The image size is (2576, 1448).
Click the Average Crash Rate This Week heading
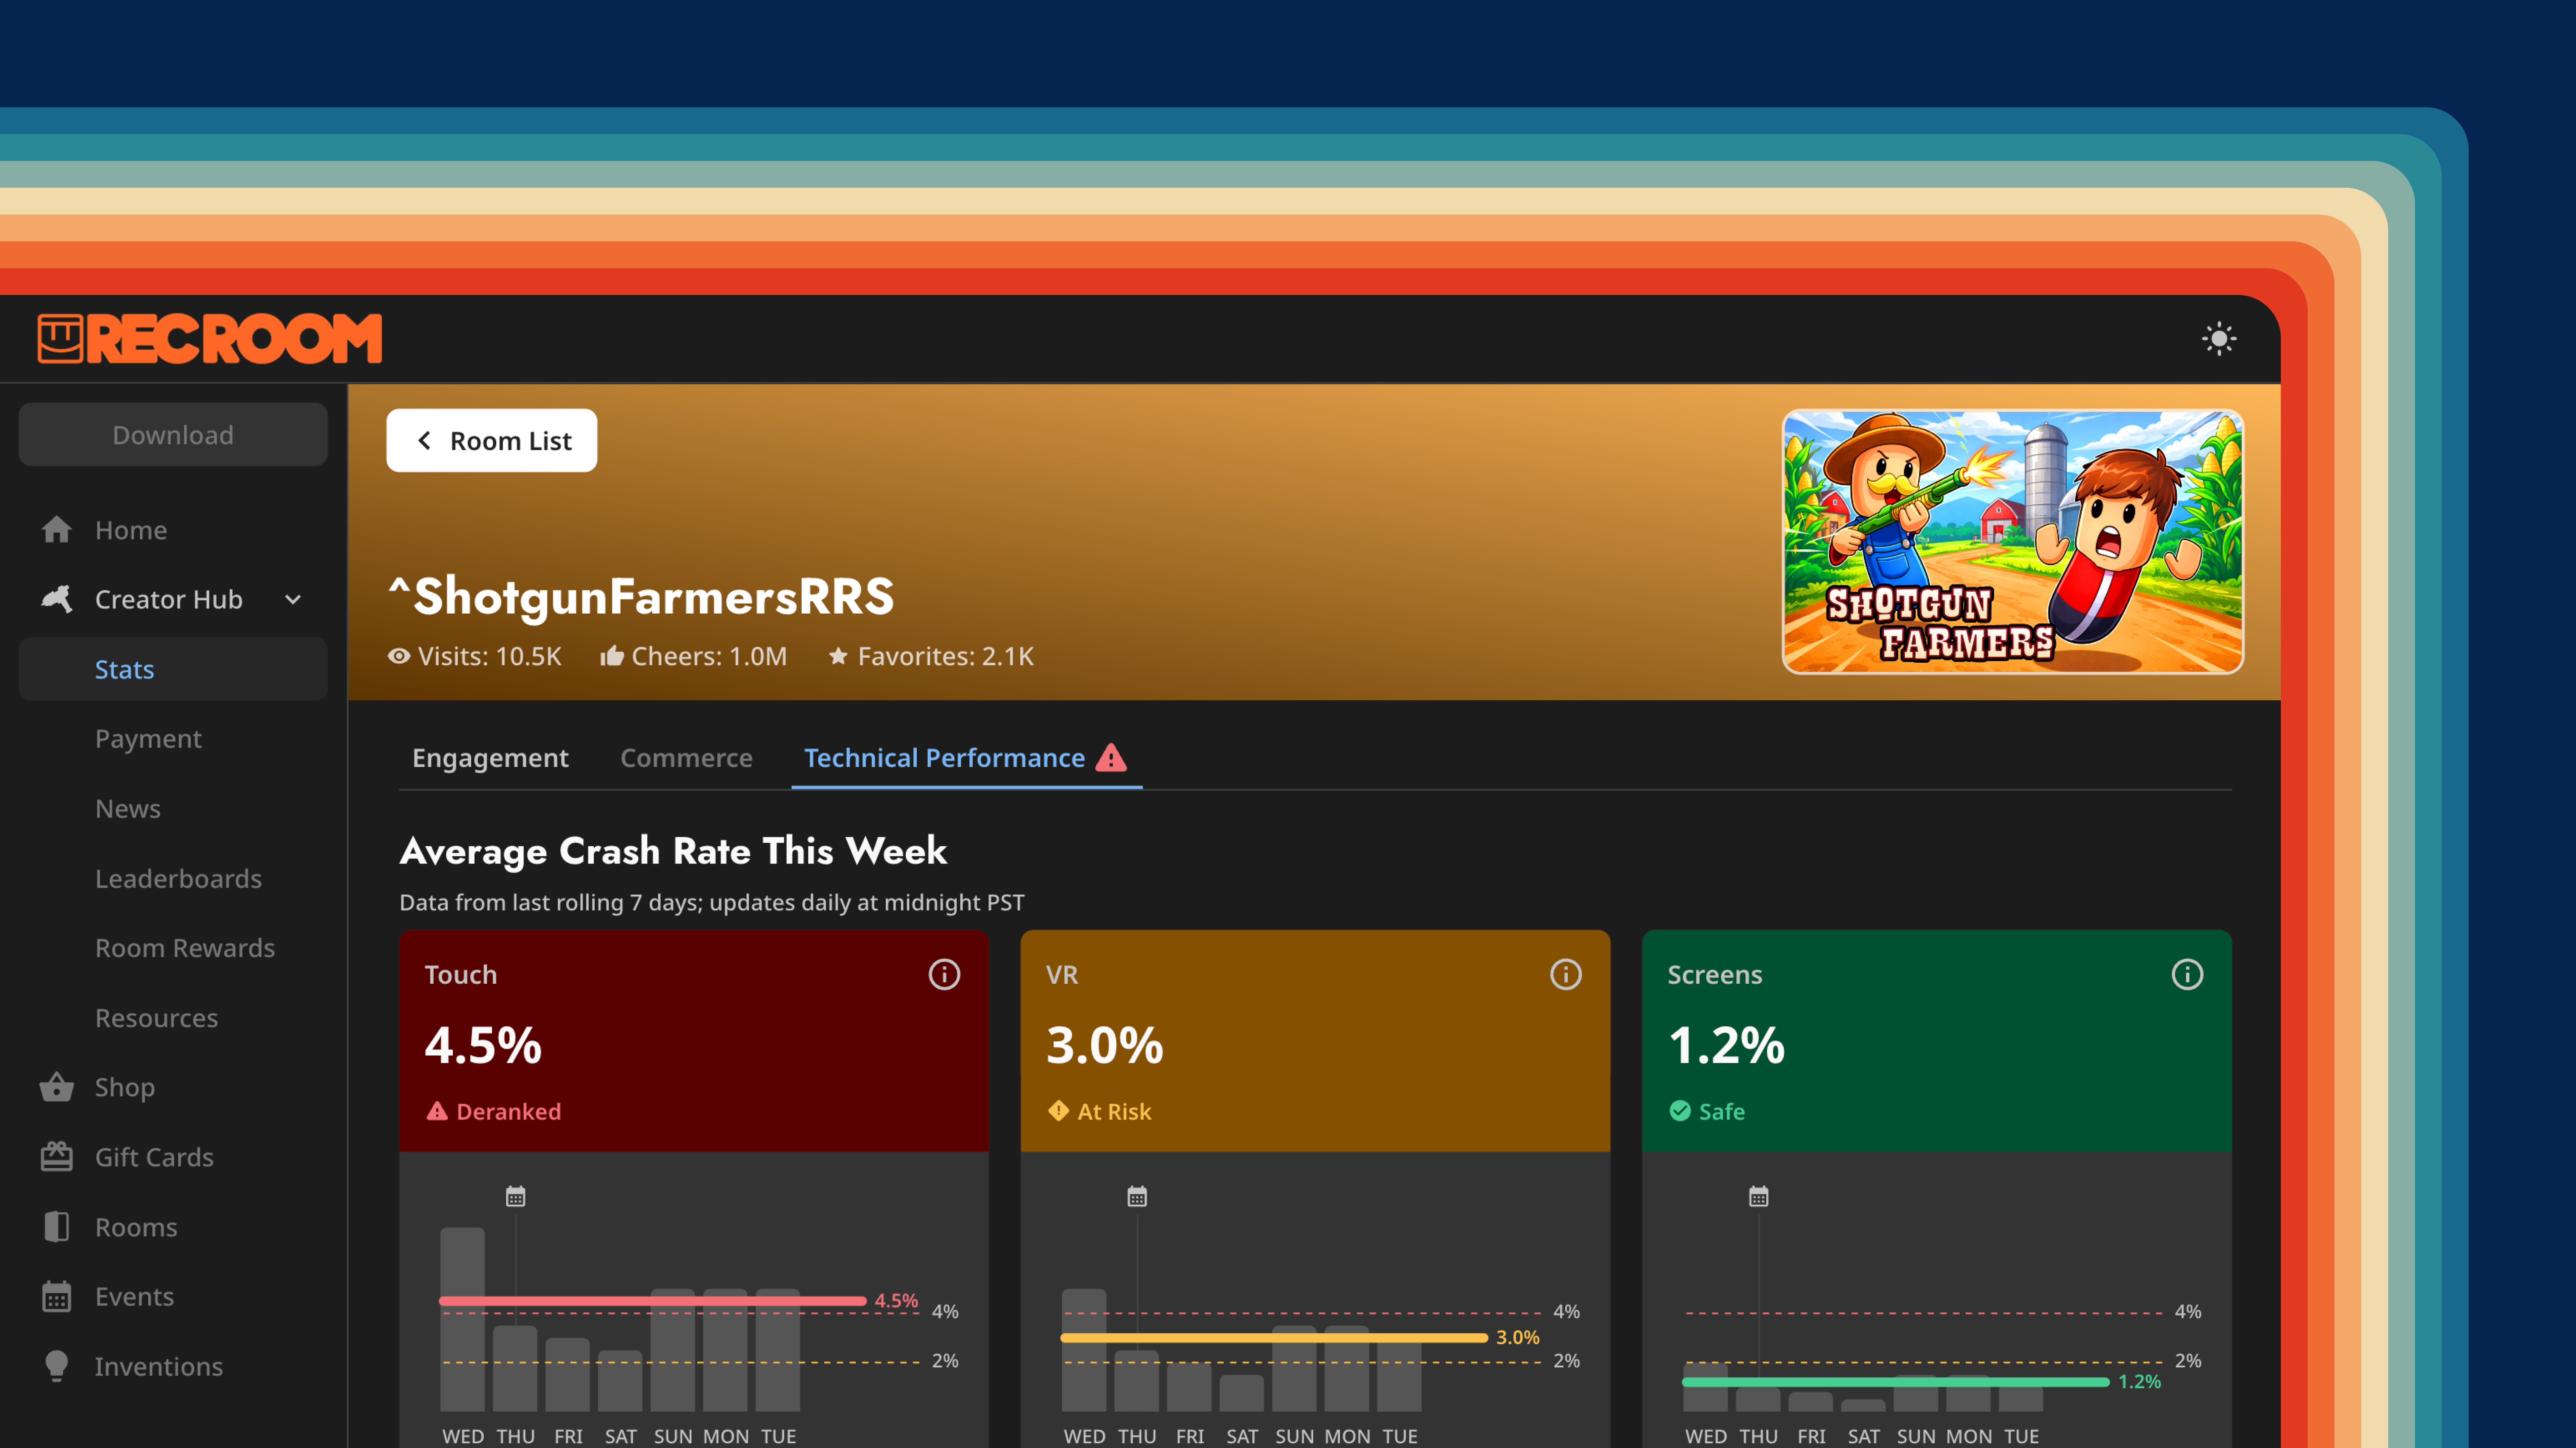673,851
